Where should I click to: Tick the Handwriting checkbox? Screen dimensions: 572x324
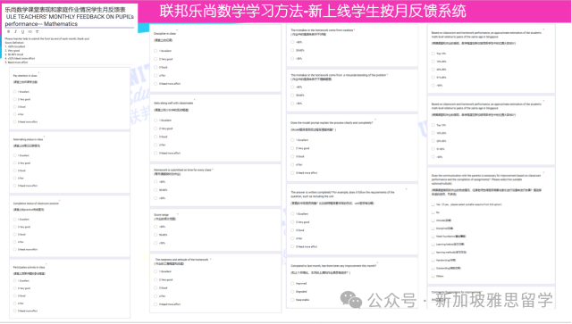tap(433, 261)
